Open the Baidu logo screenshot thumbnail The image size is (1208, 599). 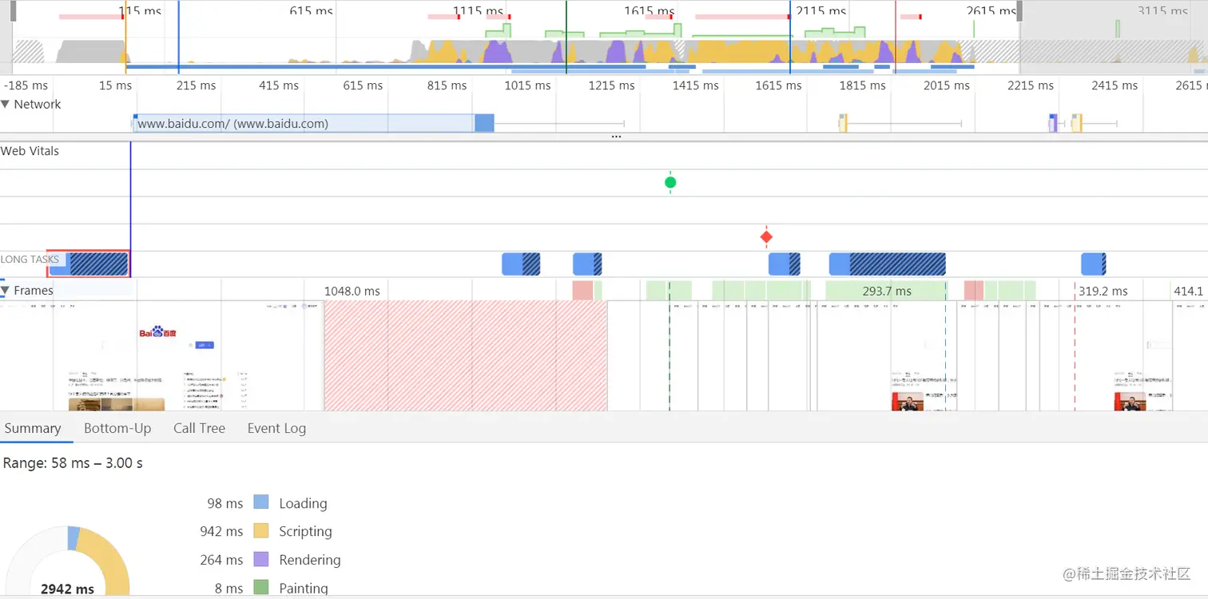click(162, 356)
